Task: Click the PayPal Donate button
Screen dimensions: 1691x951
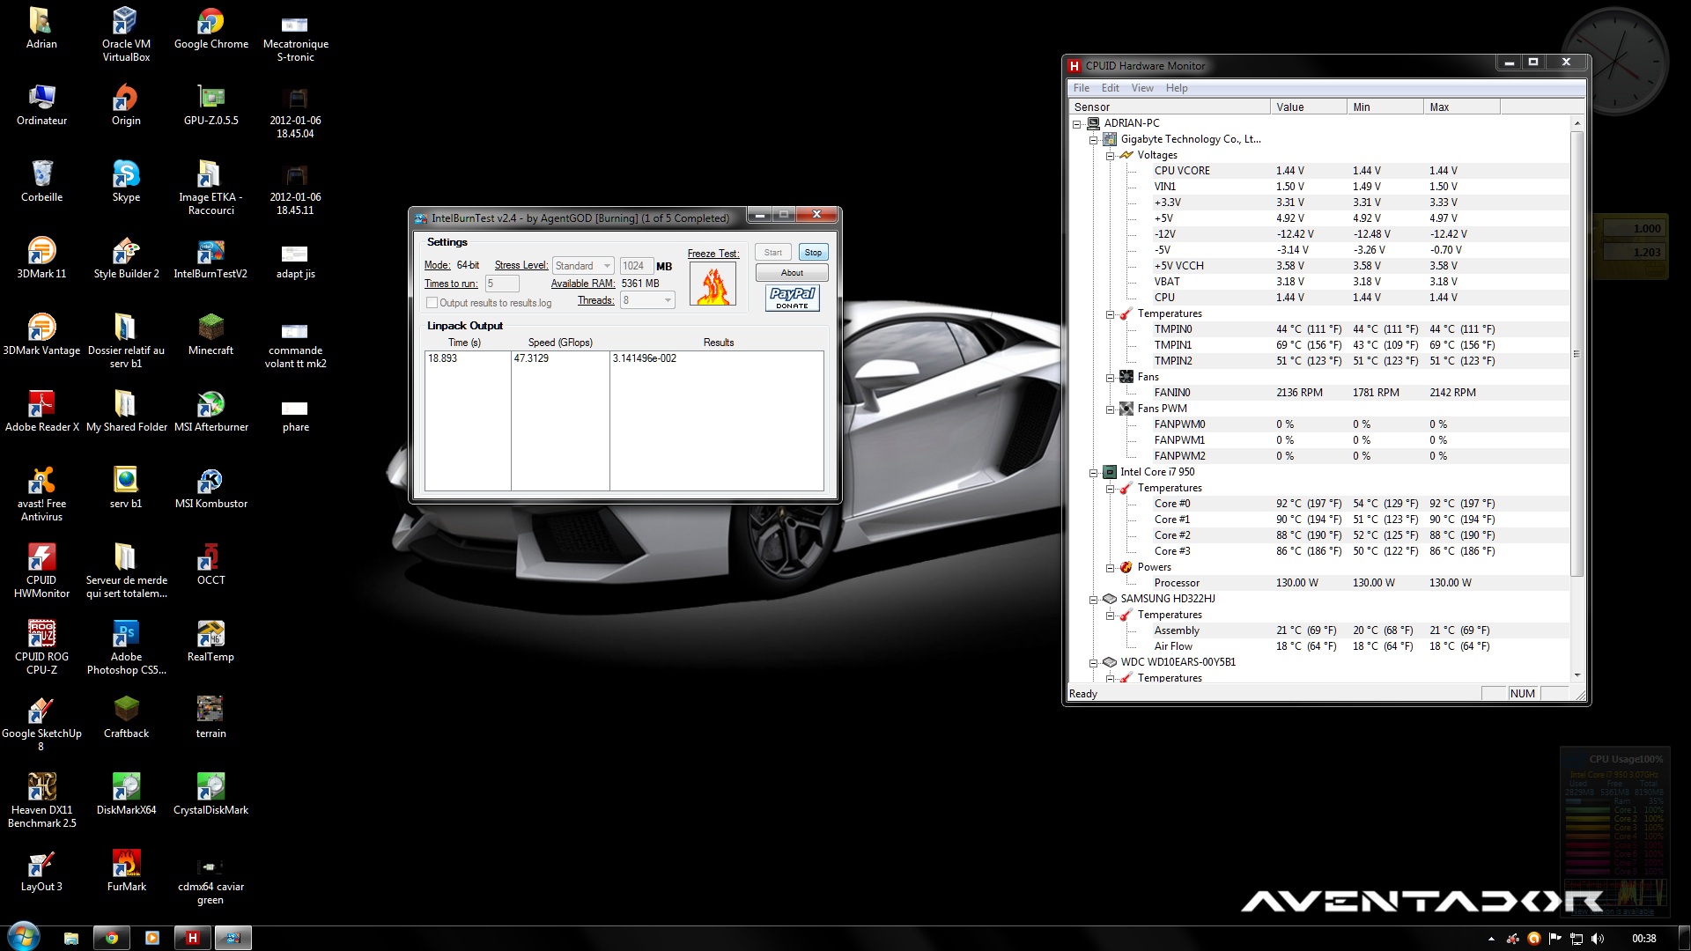Action: 792,298
